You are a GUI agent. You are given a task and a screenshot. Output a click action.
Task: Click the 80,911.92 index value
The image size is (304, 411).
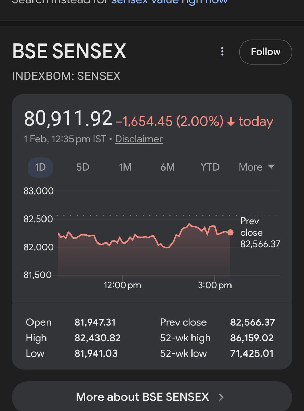[x=68, y=119]
